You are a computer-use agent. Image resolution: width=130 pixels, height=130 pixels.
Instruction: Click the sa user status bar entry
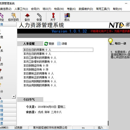(83, 127)
